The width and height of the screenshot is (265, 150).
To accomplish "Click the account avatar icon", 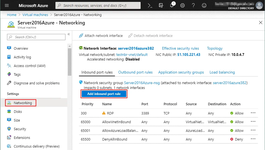I will 259,5.
